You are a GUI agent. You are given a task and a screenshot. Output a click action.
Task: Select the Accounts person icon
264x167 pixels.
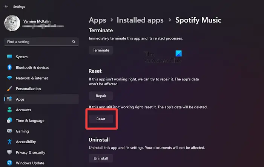pyautogui.click(x=9, y=110)
